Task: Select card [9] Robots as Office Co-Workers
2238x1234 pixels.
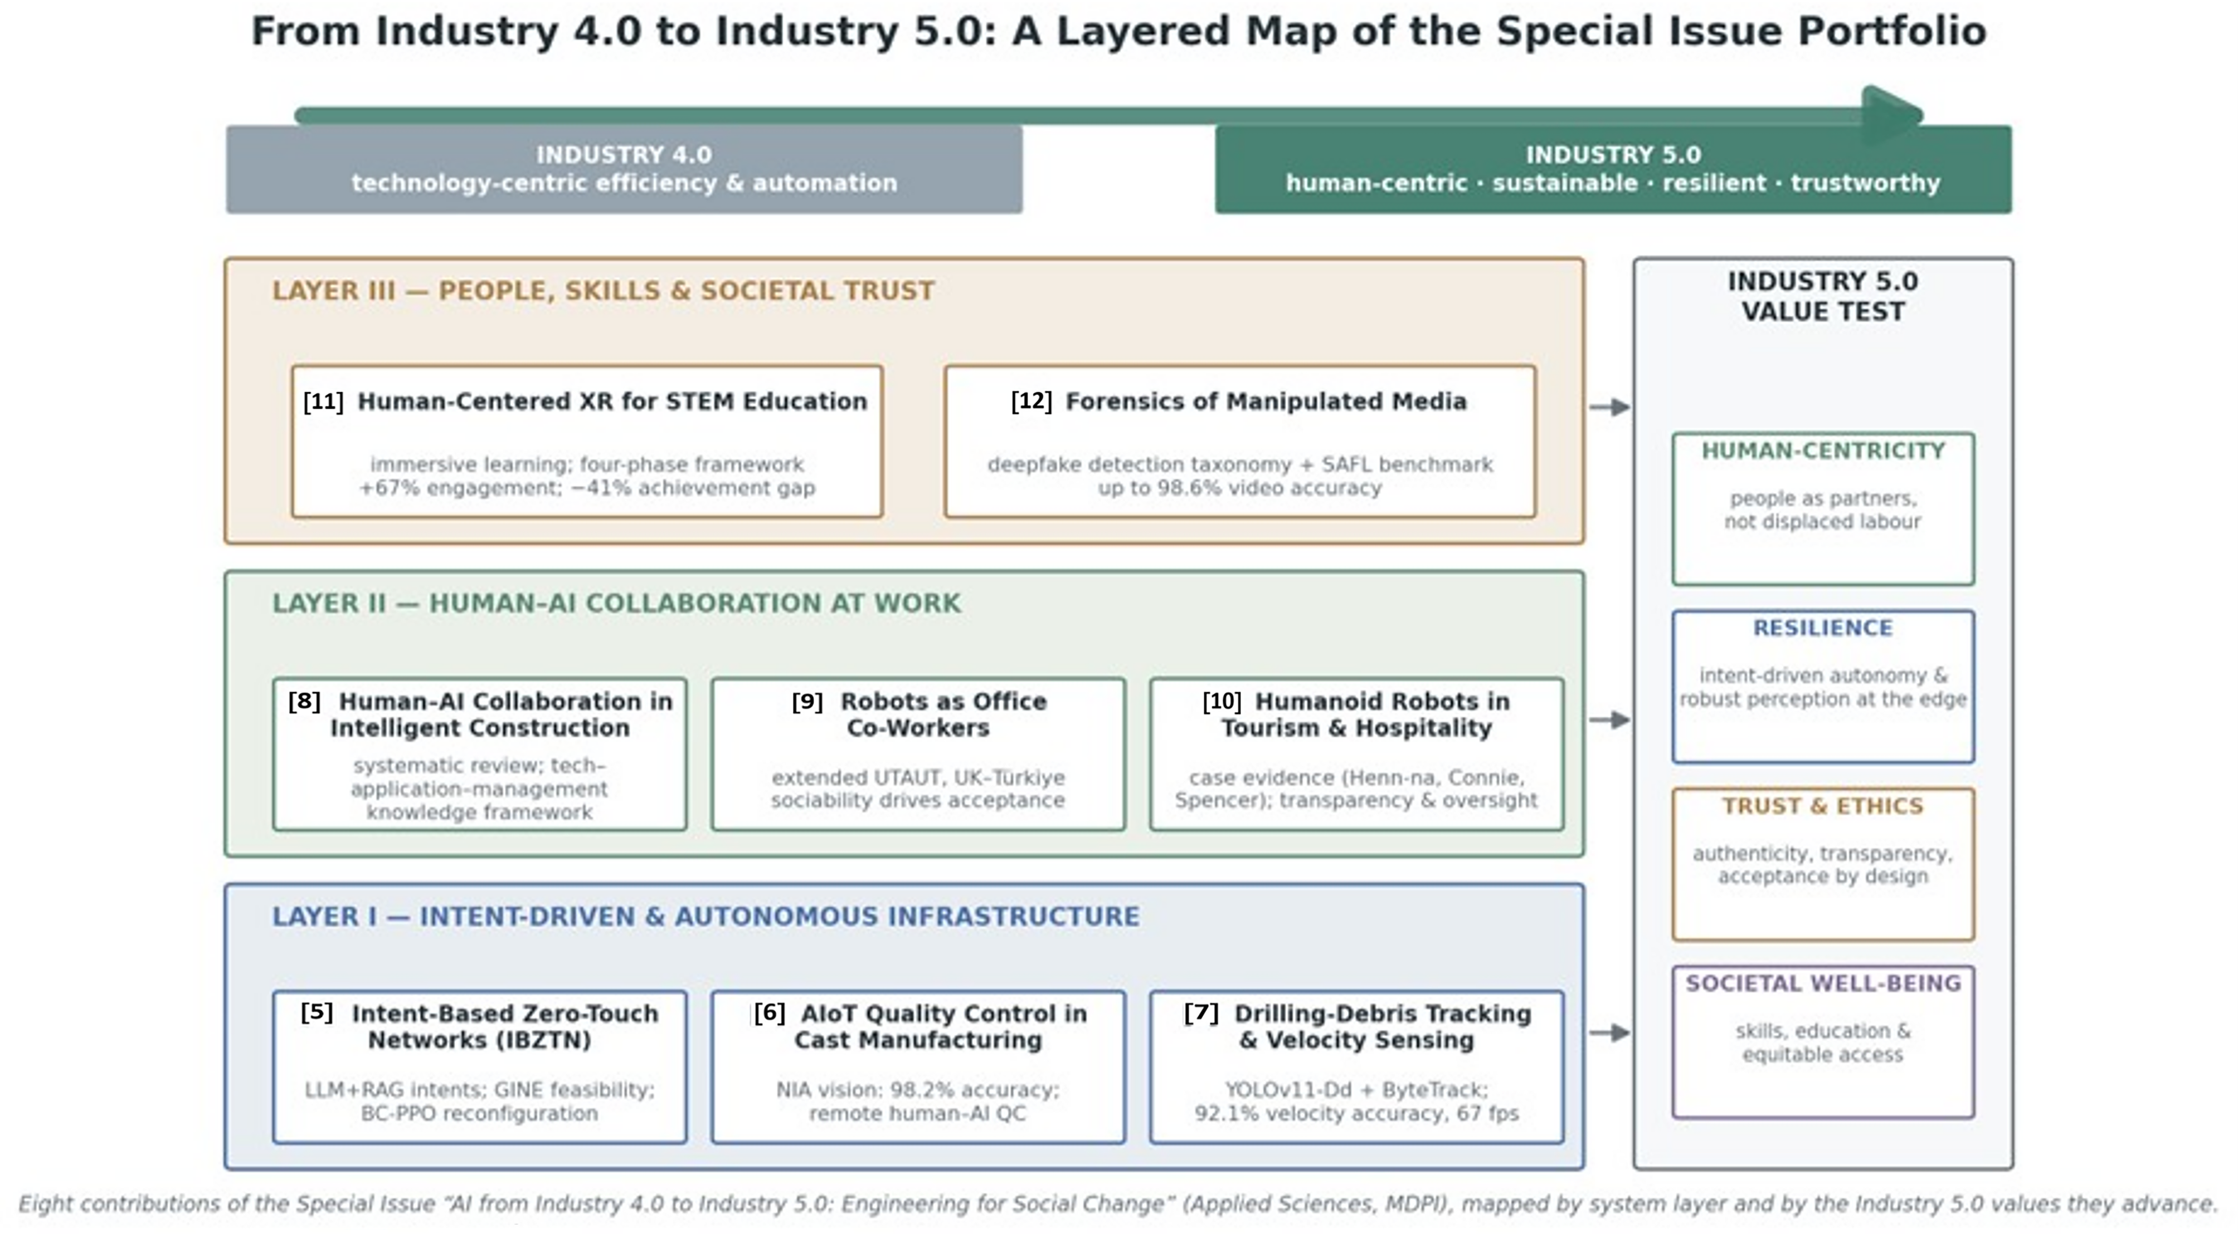Action: tap(918, 754)
